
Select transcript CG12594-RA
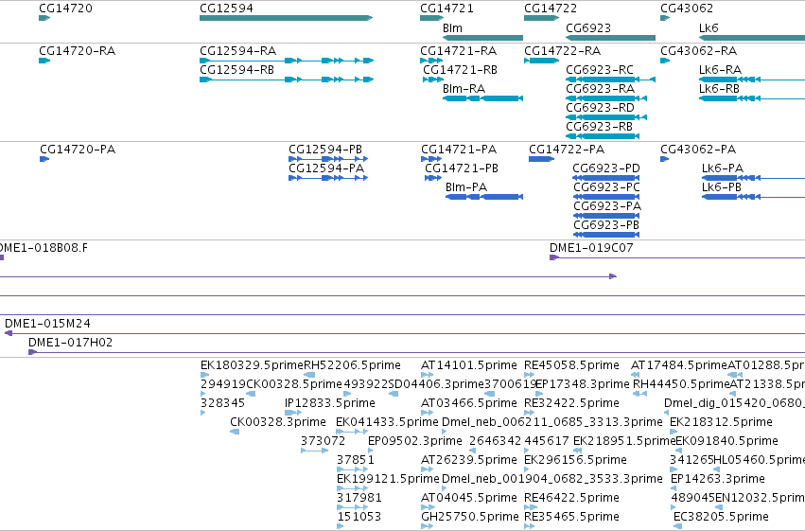point(287,61)
